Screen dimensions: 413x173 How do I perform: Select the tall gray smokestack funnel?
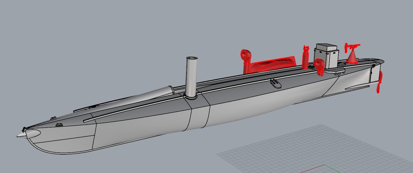point(191,78)
